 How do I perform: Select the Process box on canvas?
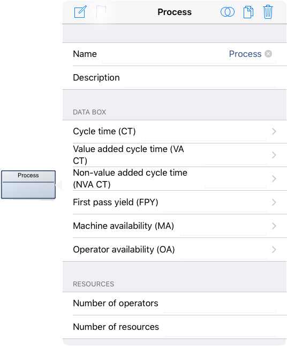click(28, 185)
